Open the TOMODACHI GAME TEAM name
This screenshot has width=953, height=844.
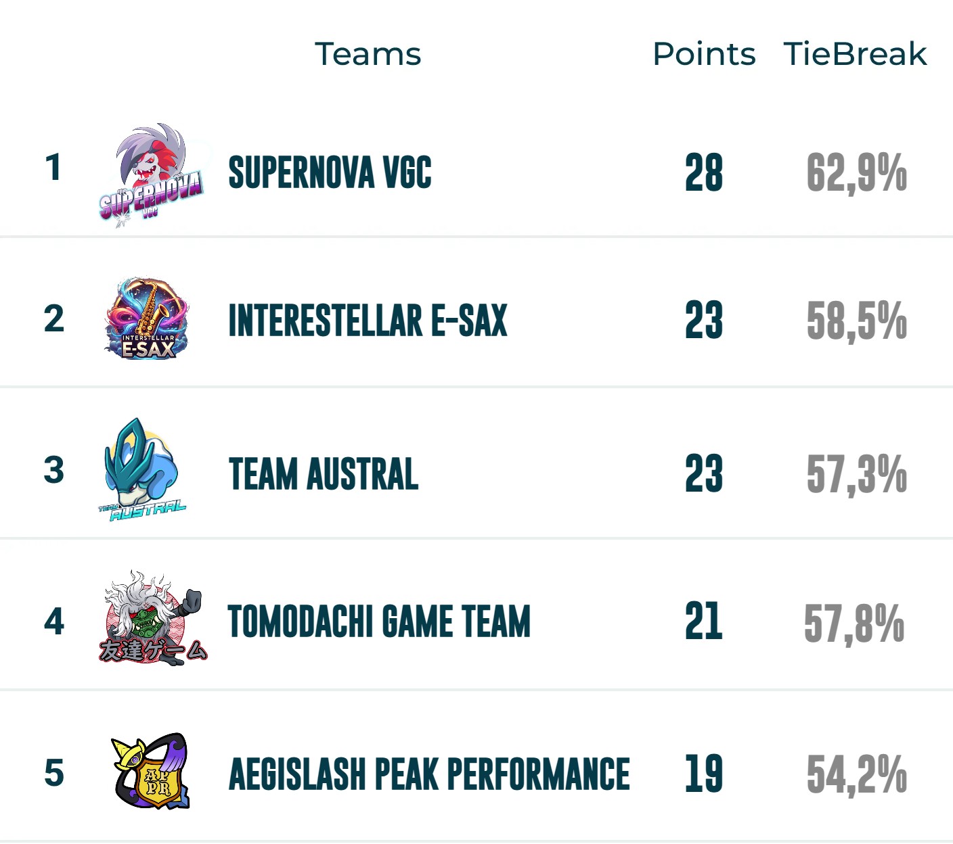click(x=379, y=622)
